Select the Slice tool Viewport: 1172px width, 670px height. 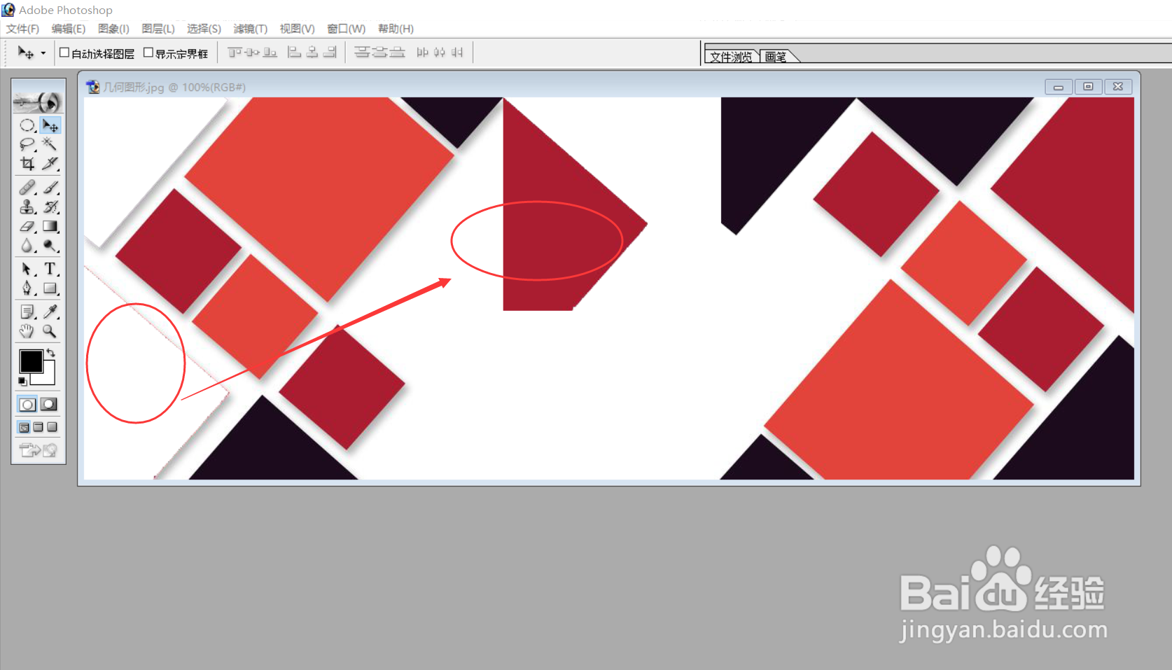point(50,164)
